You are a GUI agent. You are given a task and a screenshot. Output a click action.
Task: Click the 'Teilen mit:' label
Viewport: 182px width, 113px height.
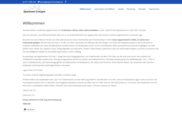[x=27, y=104]
